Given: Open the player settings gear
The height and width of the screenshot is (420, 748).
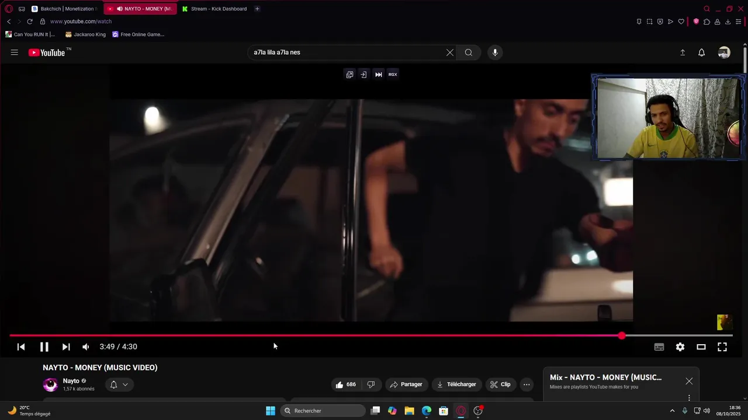Looking at the screenshot, I should [x=680, y=346].
